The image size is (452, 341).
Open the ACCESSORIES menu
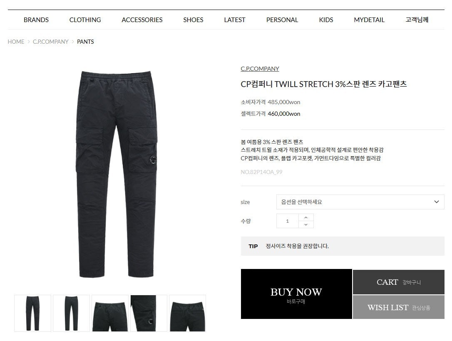point(142,20)
